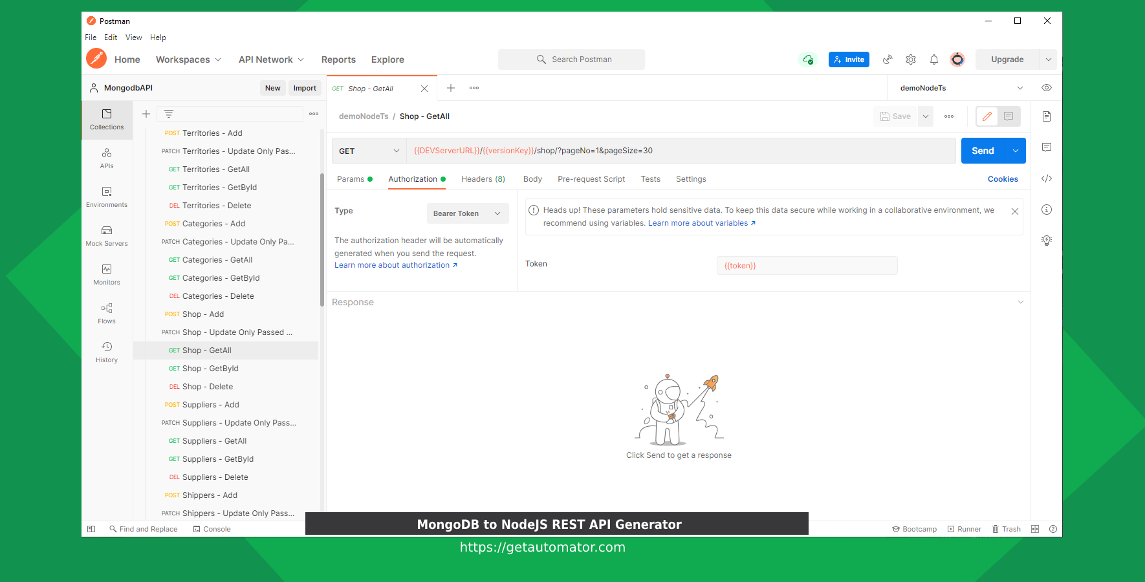Click the New button
The height and width of the screenshot is (582, 1145).
point(272,88)
